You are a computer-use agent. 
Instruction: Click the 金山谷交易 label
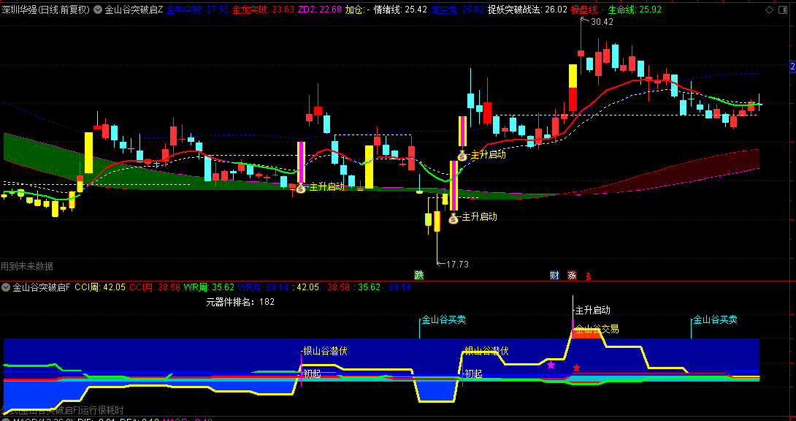coord(597,330)
